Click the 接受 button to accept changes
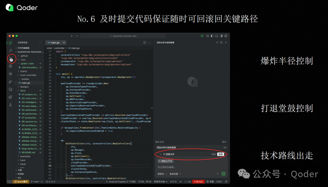The height and width of the screenshot is (187, 328). coord(221,154)
